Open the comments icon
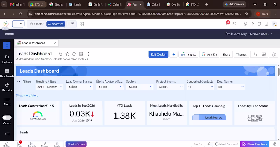280x147 pixels. (x=264, y=55)
